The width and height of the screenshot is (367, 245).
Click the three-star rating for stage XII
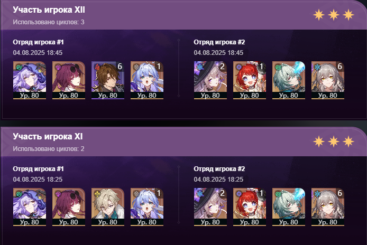click(x=334, y=15)
